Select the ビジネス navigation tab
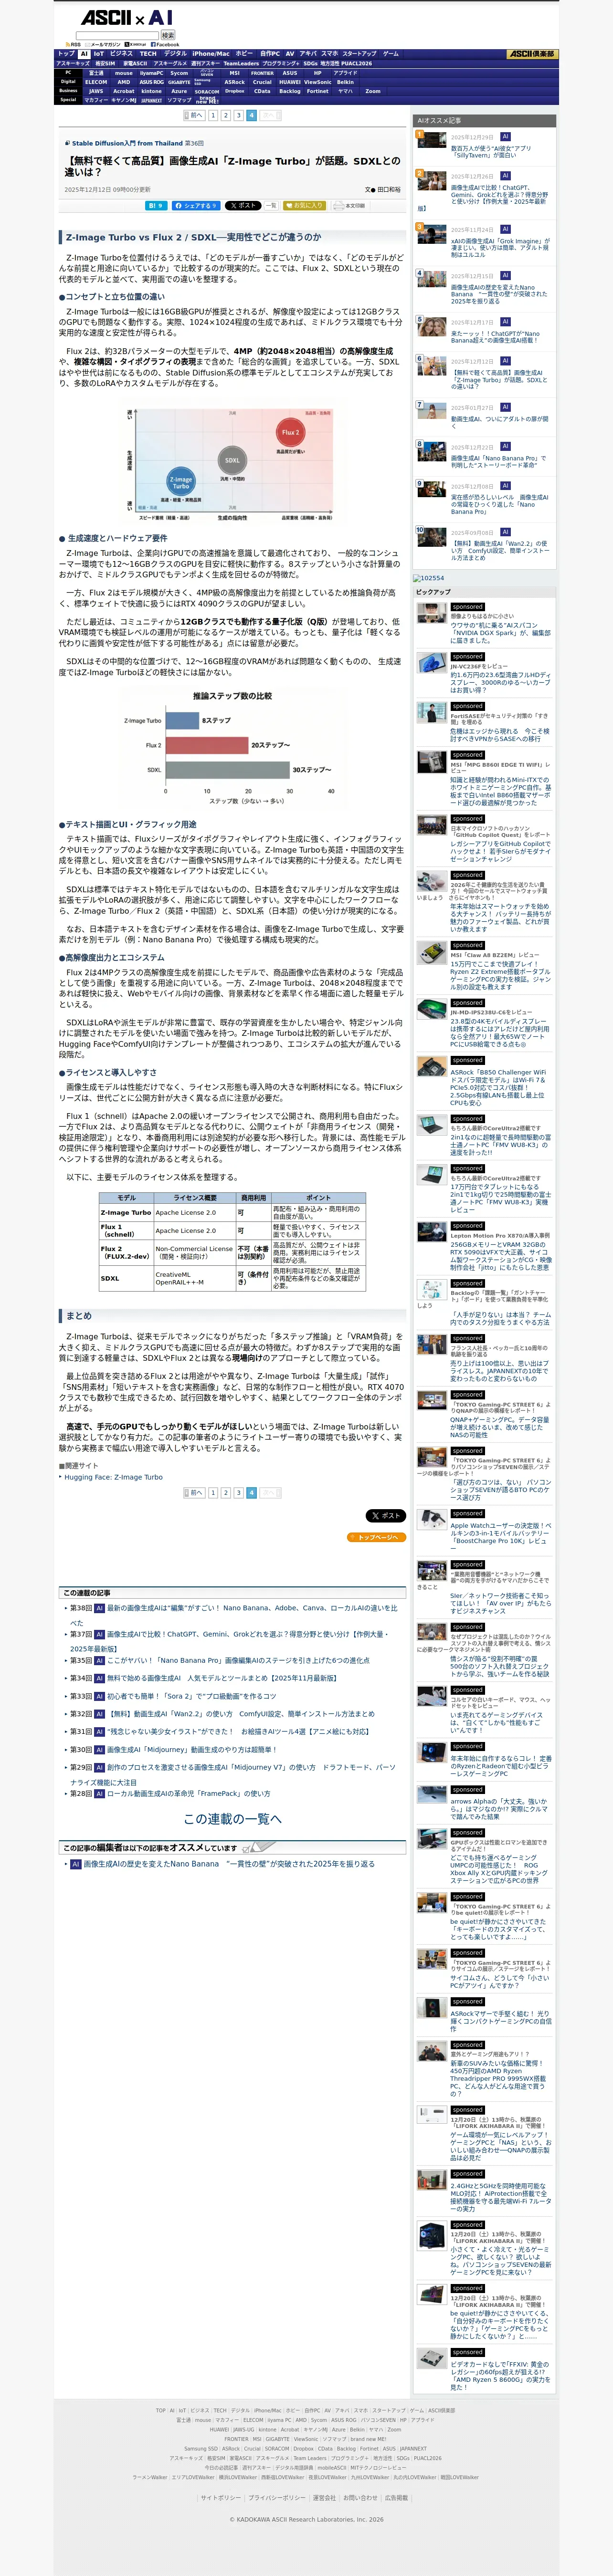Viewport: 613px width, 2576px height. [121, 54]
